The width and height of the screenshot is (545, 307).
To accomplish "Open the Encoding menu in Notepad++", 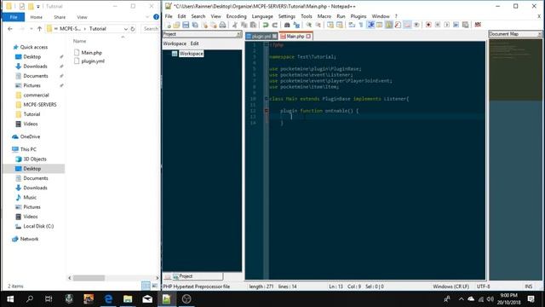I will (236, 16).
